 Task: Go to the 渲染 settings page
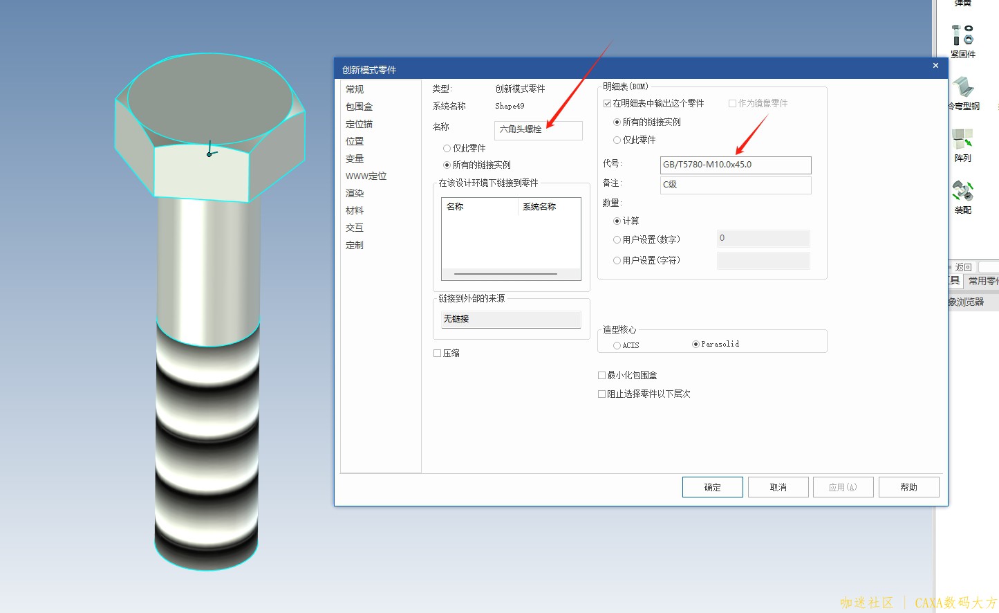pyautogui.click(x=355, y=193)
